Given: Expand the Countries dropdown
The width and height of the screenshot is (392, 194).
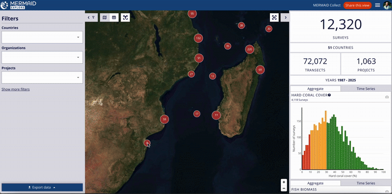Looking at the screenshot, I should coord(42,37).
